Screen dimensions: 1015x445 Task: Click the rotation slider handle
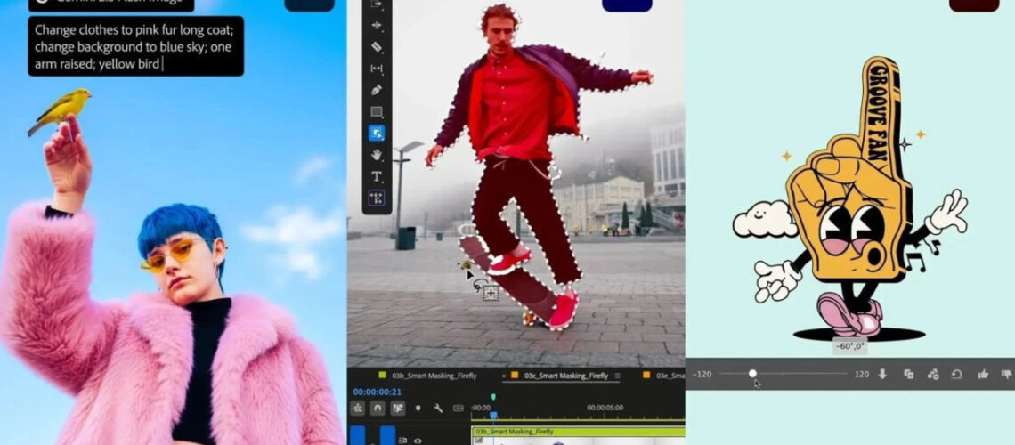[752, 374]
